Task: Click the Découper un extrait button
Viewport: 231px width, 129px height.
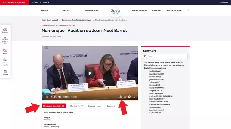Action: [54, 106]
